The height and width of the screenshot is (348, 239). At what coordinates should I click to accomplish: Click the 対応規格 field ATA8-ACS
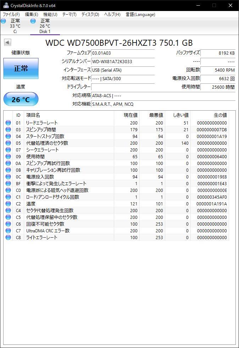(163, 96)
